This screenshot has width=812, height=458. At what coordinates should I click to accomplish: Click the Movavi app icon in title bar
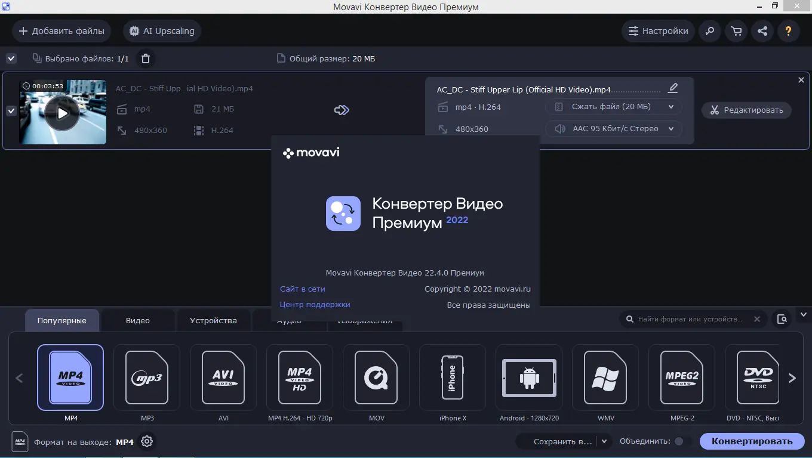[5, 6]
